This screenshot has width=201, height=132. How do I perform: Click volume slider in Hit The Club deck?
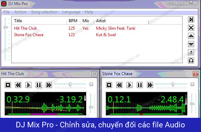(91, 107)
